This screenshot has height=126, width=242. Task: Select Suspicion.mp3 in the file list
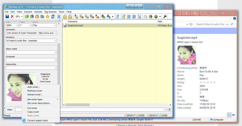click(75, 25)
